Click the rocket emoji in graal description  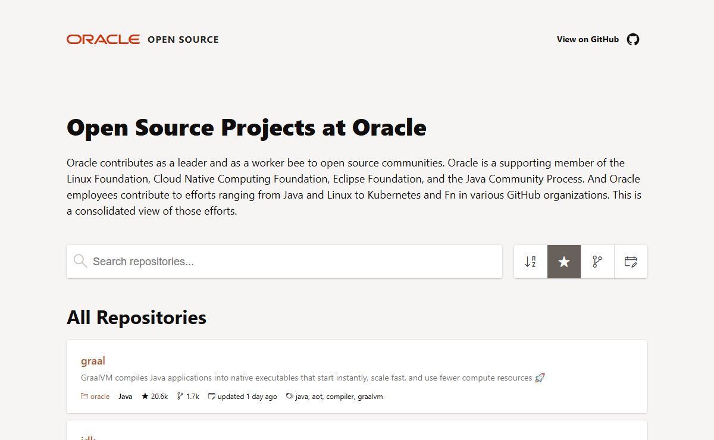540,378
